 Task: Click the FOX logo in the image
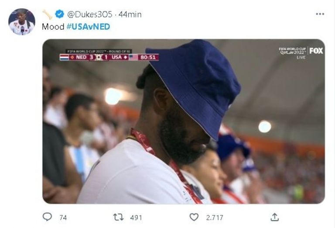pos(316,51)
